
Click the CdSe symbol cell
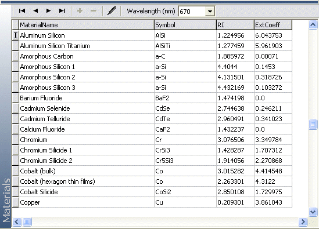(x=185, y=108)
